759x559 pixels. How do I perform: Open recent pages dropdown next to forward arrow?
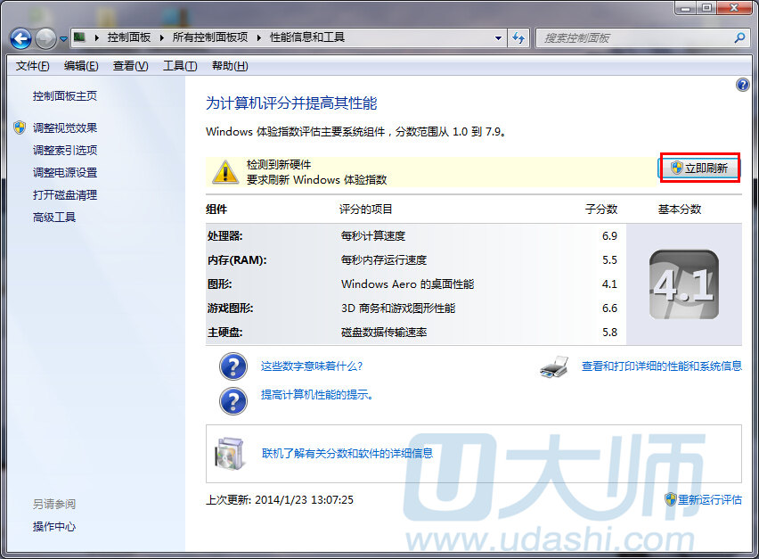(x=63, y=39)
